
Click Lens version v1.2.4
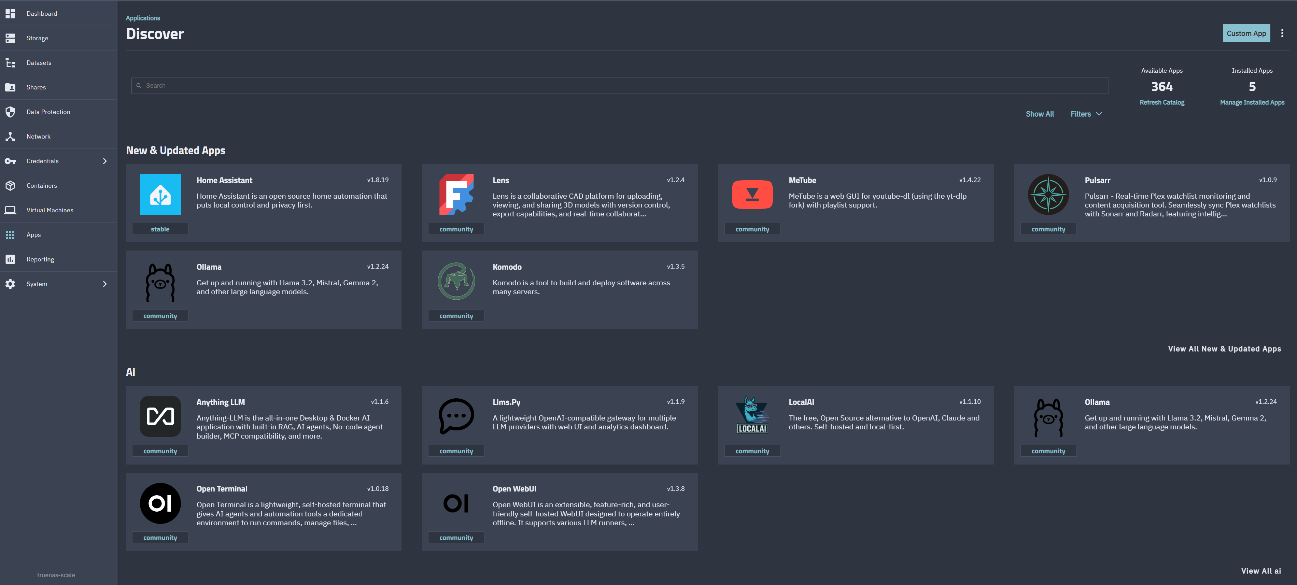pyautogui.click(x=676, y=180)
